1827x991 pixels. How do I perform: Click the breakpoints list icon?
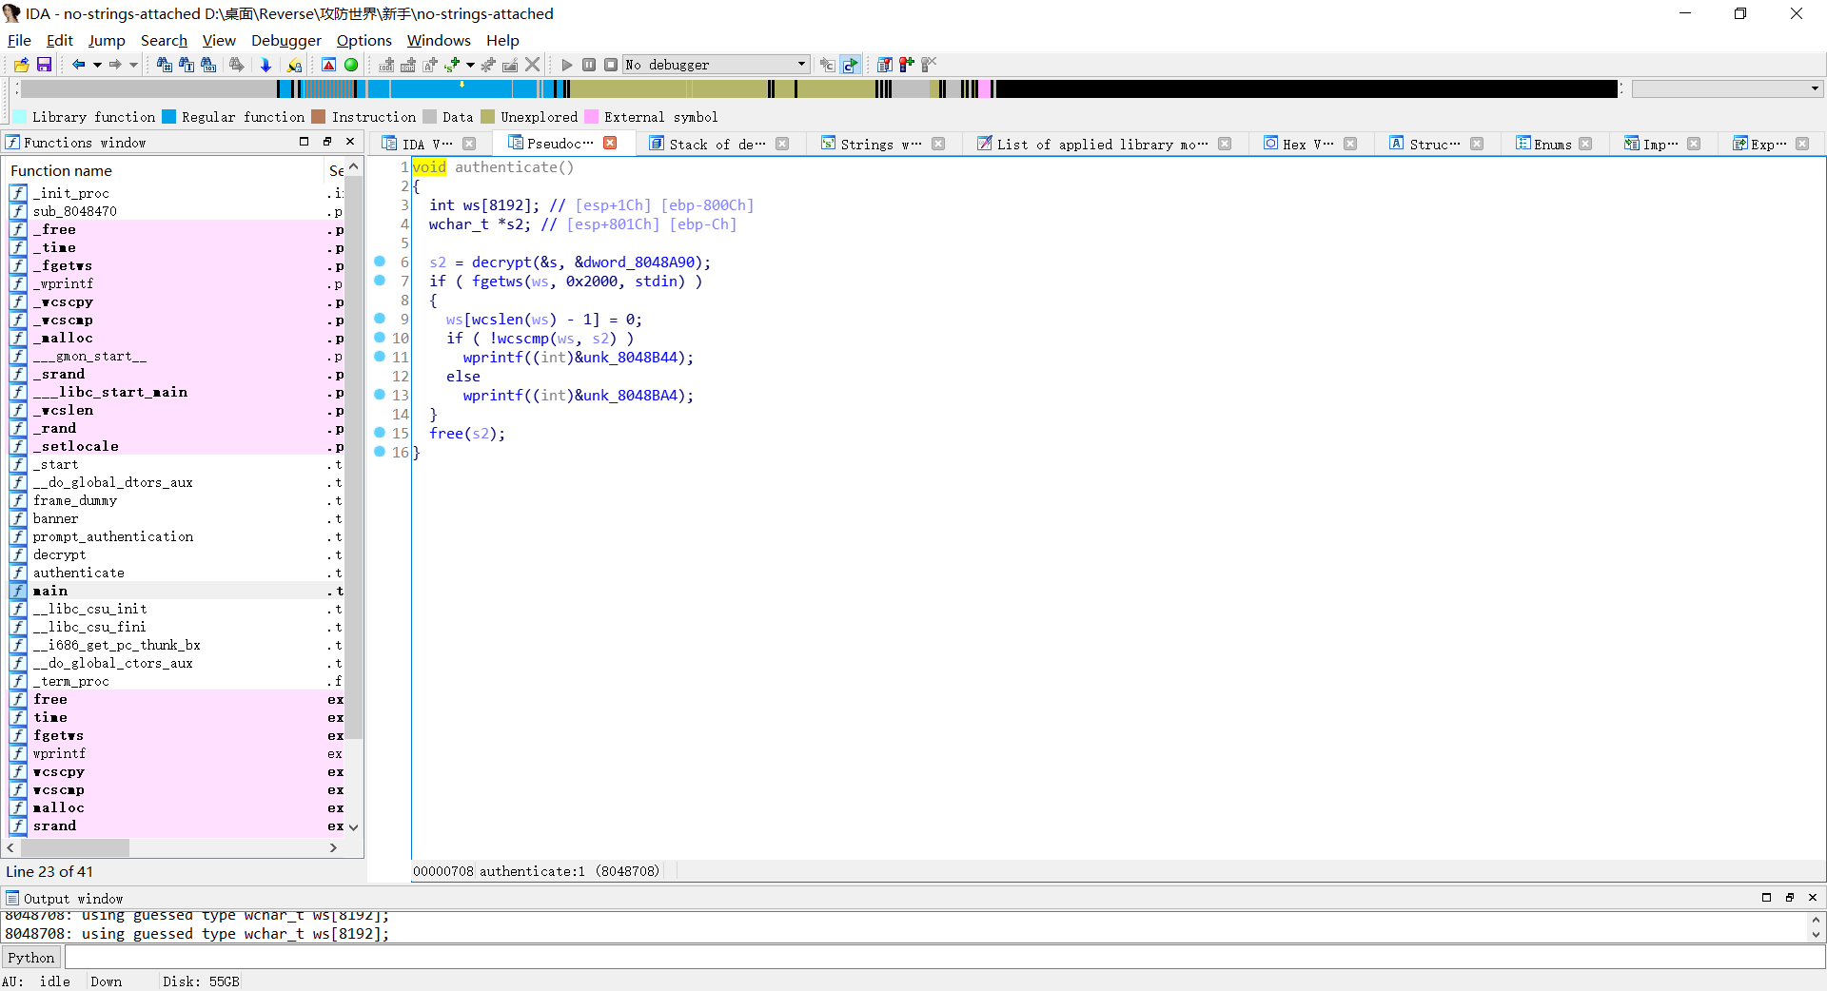coord(885,65)
